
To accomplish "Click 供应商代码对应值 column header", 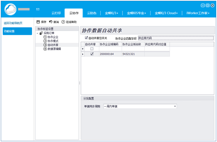I will (157, 44).
